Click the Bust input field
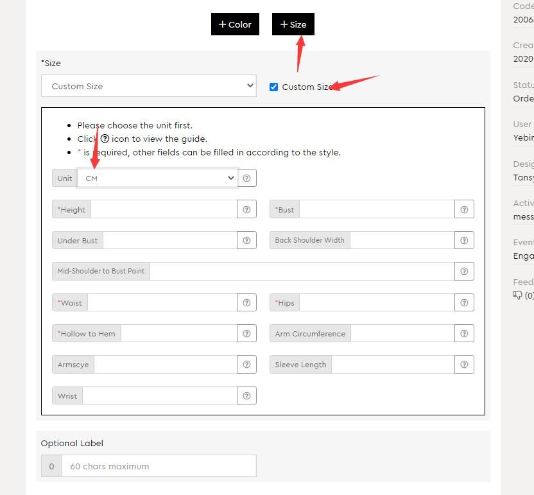This screenshot has width=534, height=495. [x=377, y=209]
